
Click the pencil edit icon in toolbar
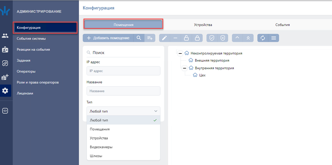click(164, 38)
